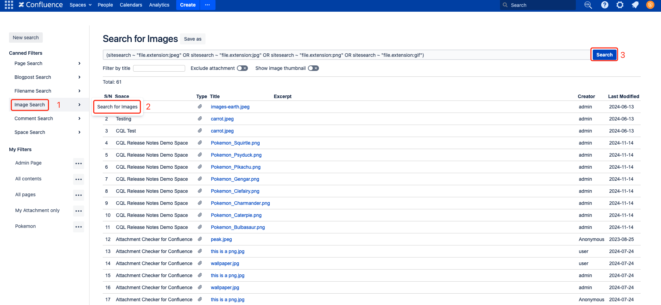The height and width of the screenshot is (305, 661).
Task: Expand the Page Search canned filter
Action: (x=79, y=63)
